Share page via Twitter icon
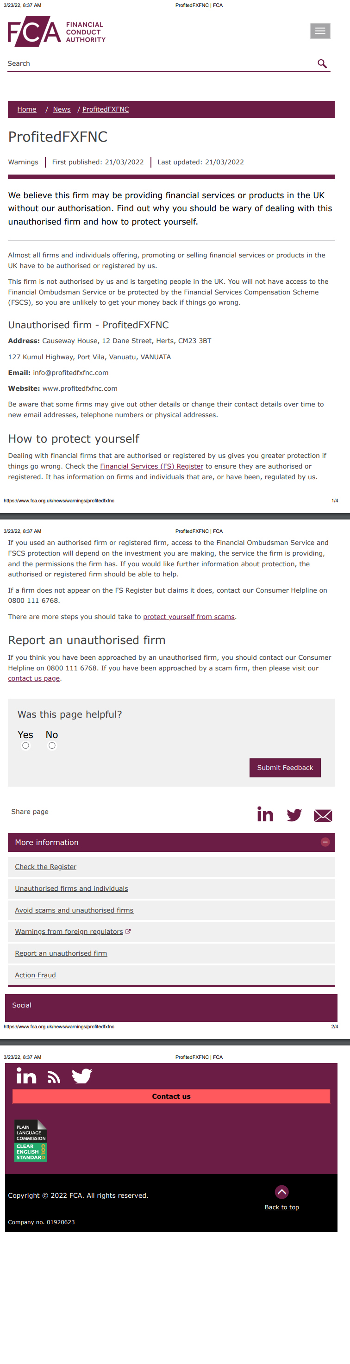The width and height of the screenshot is (350, 1364). click(x=294, y=814)
